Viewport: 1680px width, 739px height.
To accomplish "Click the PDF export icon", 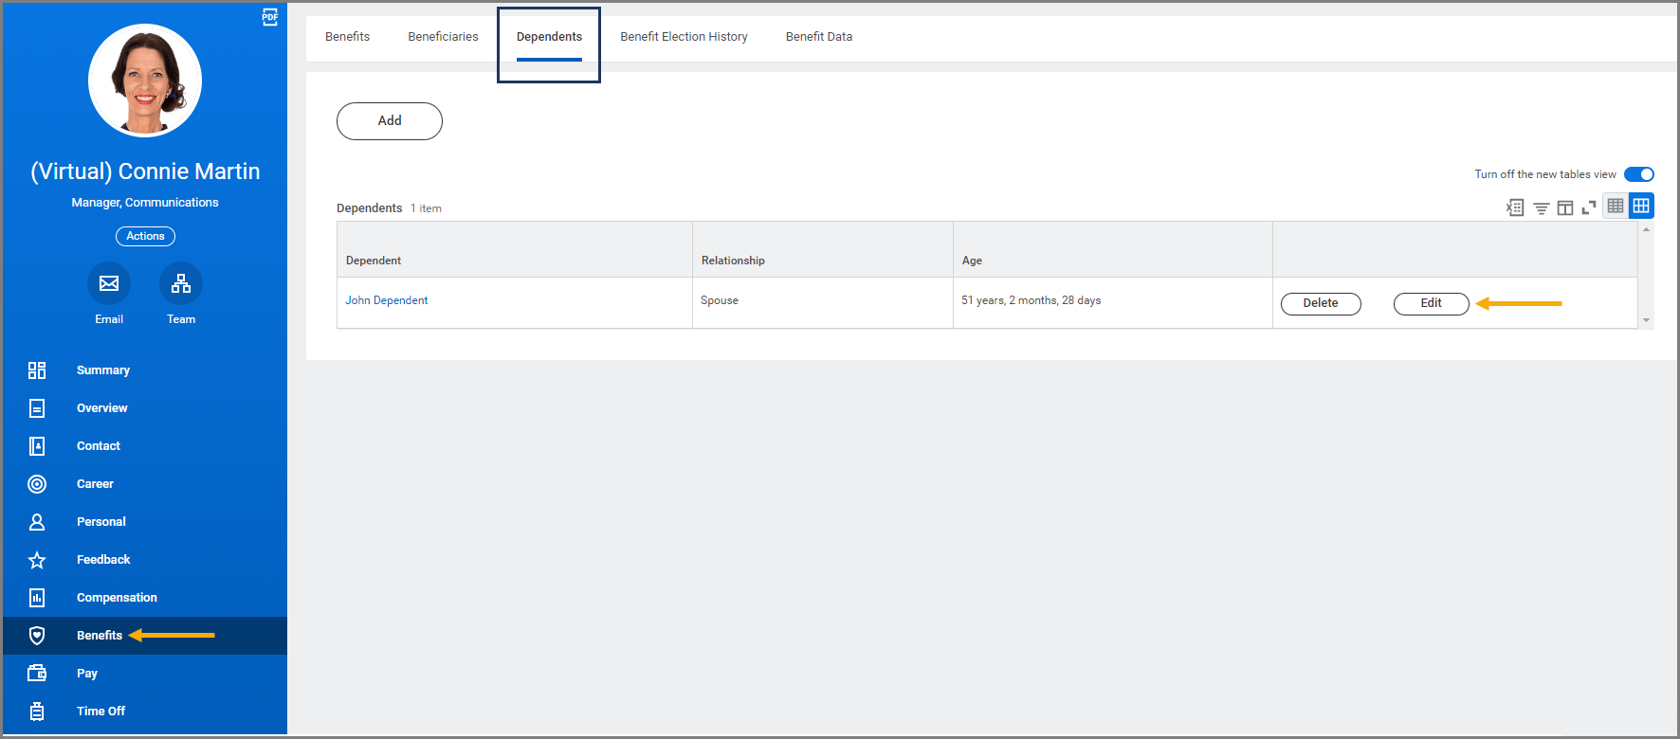I will click(270, 17).
